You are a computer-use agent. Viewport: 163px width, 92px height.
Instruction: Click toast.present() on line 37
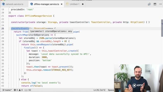point(62,67)
